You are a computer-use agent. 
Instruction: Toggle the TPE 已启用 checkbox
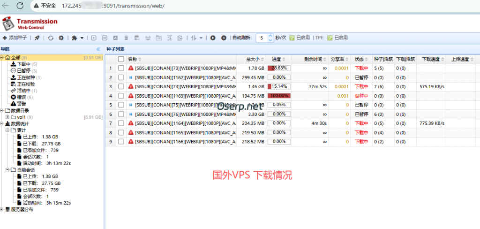pyautogui.click(x=330, y=38)
